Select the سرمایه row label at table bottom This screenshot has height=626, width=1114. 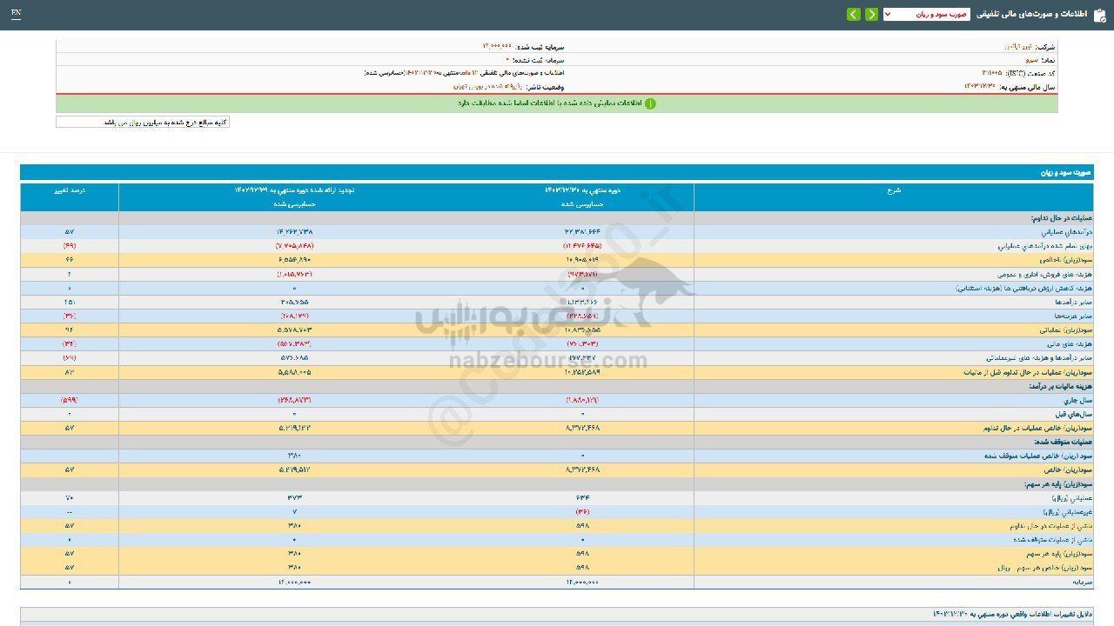1082,582
